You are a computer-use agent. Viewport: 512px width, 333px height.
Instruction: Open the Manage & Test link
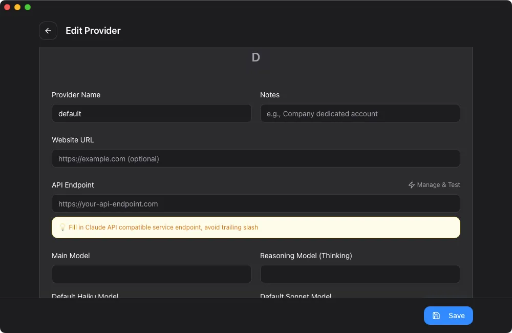coord(438,185)
